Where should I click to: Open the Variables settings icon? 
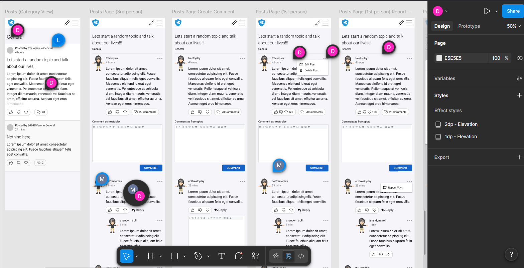point(519,78)
